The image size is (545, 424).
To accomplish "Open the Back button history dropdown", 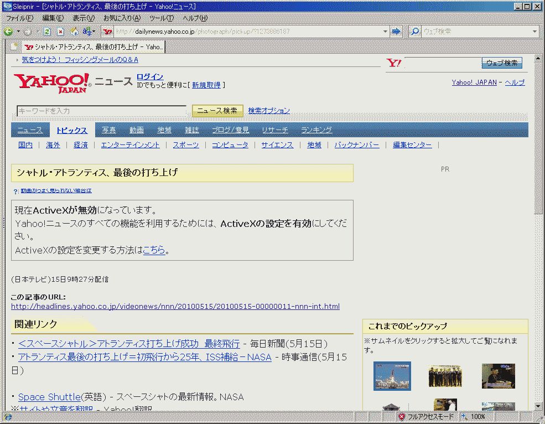I will pyautogui.click(x=18, y=32).
